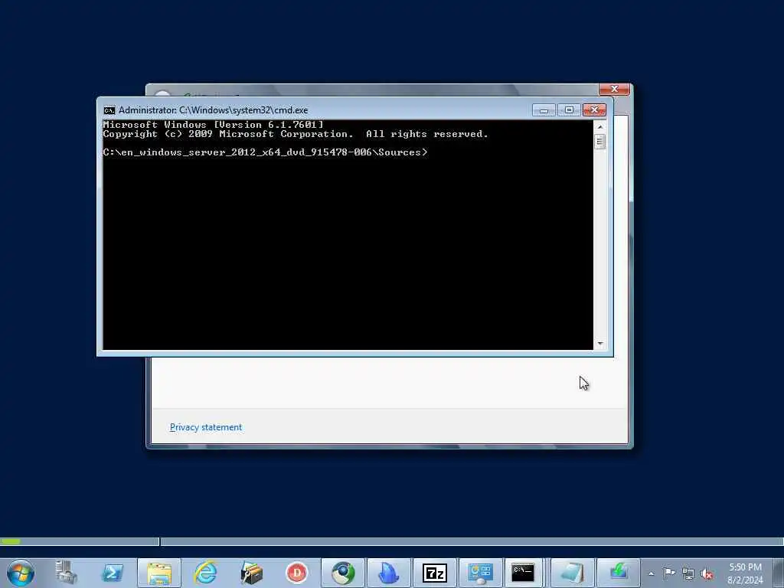This screenshot has width=784, height=588.
Task: Launch Windows PowerShell from the taskbar
Action: click(113, 573)
